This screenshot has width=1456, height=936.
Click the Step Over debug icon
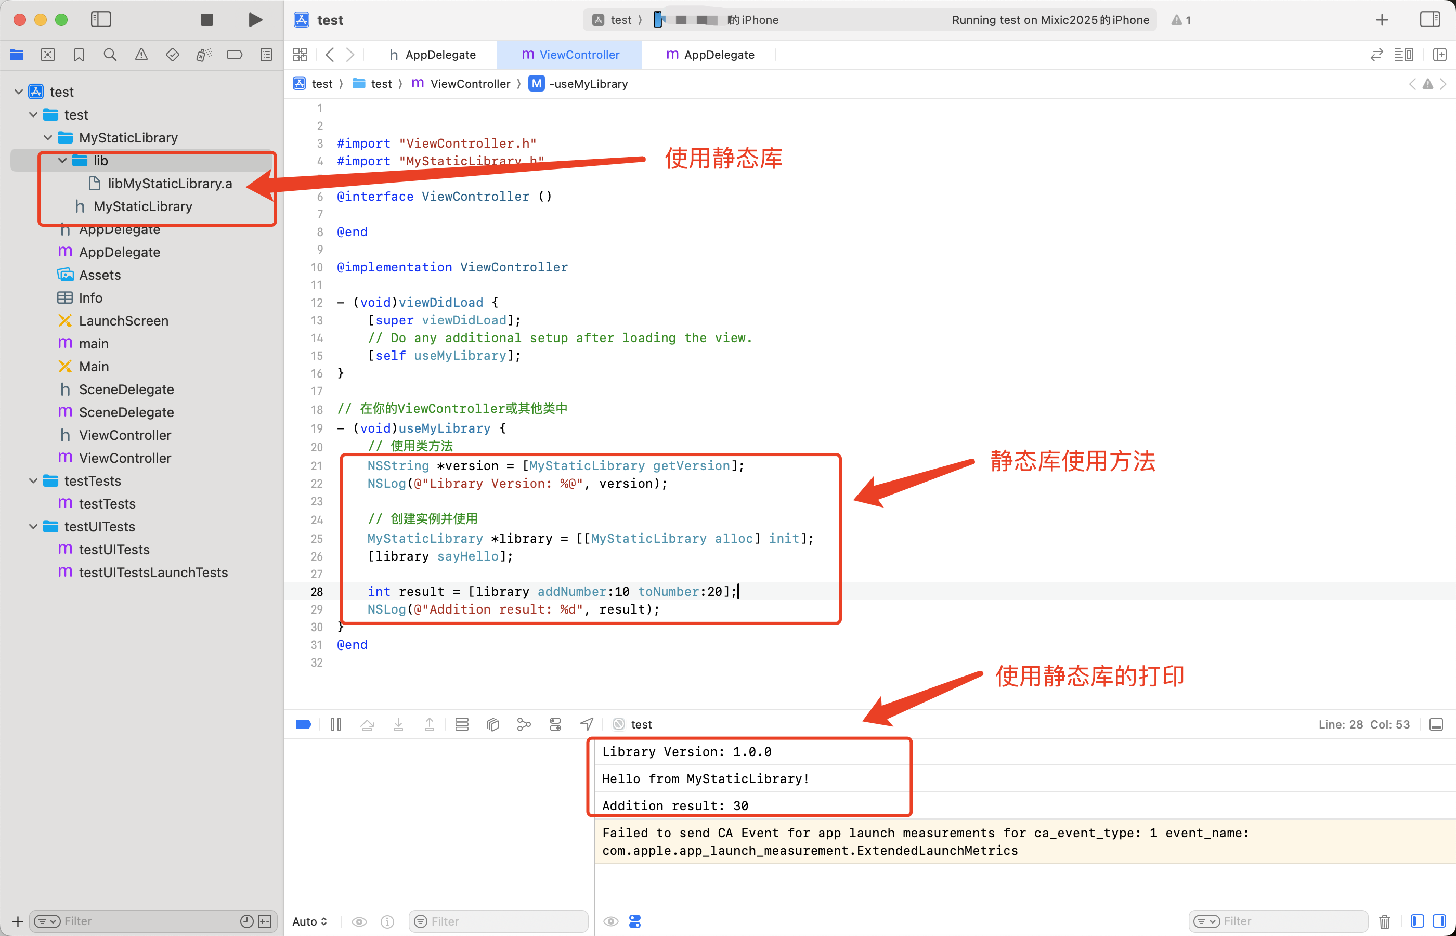(367, 724)
